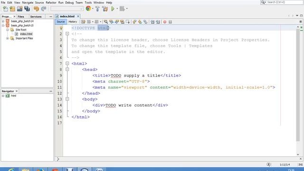This screenshot has width=304, height=171.
Task: Toggle Rectangular Selection in editor toolbar
Action: pyautogui.click(x=128, y=22)
